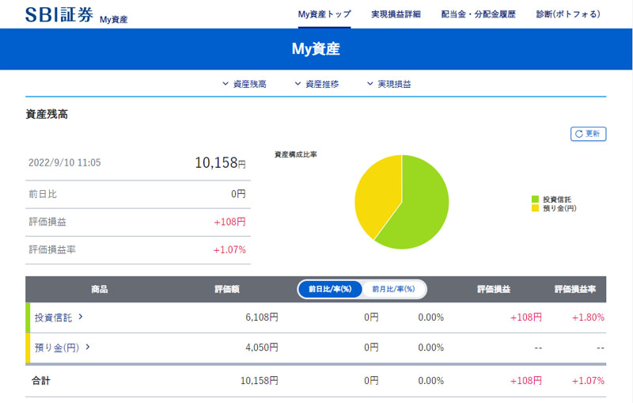The height and width of the screenshot is (403, 633).
Task: Open 配当金・分配金履歴 tab
Action: click(x=478, y=14)
